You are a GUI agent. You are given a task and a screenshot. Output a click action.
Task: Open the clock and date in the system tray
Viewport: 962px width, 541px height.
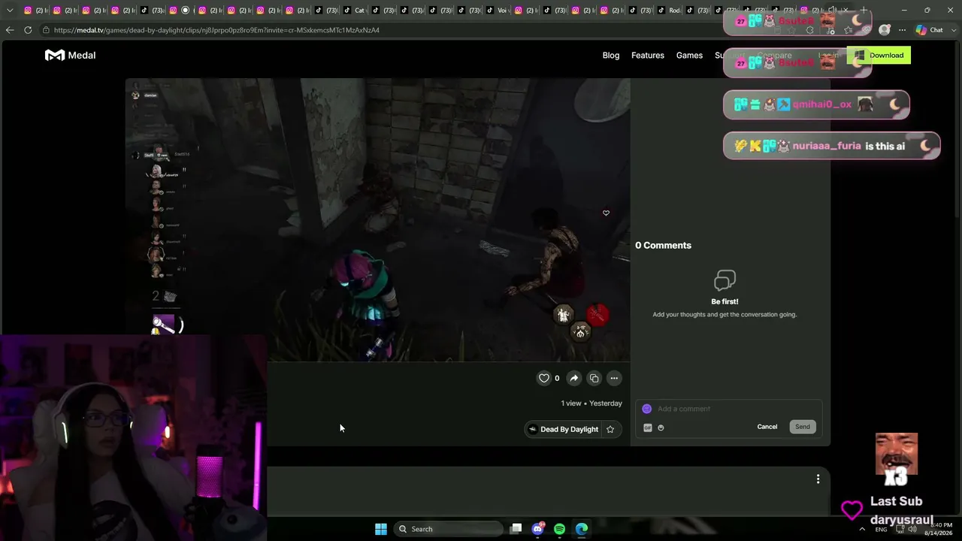coord(937,529)
